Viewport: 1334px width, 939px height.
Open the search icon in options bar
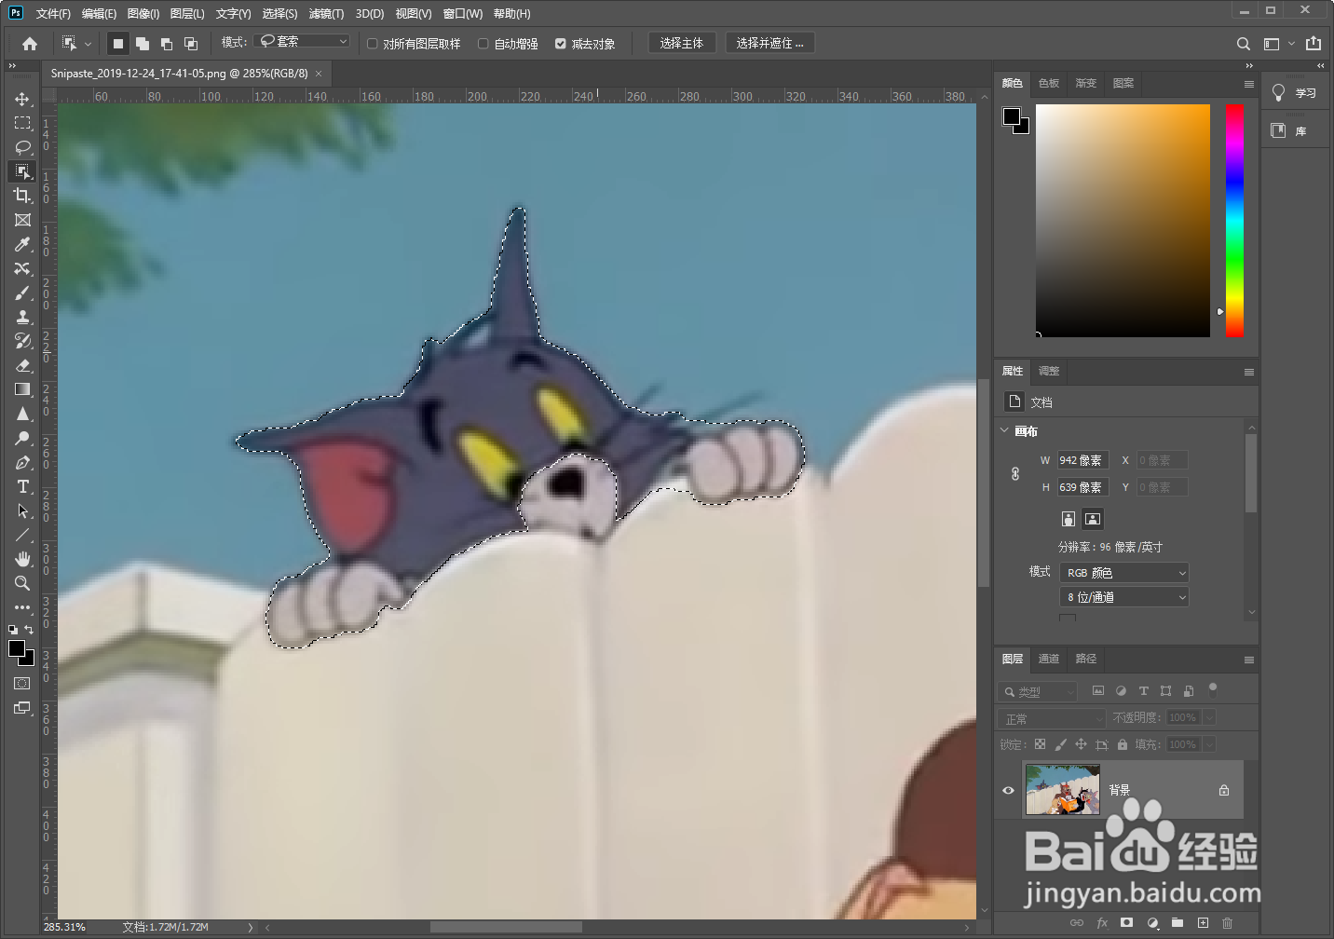coord(1244,44)
